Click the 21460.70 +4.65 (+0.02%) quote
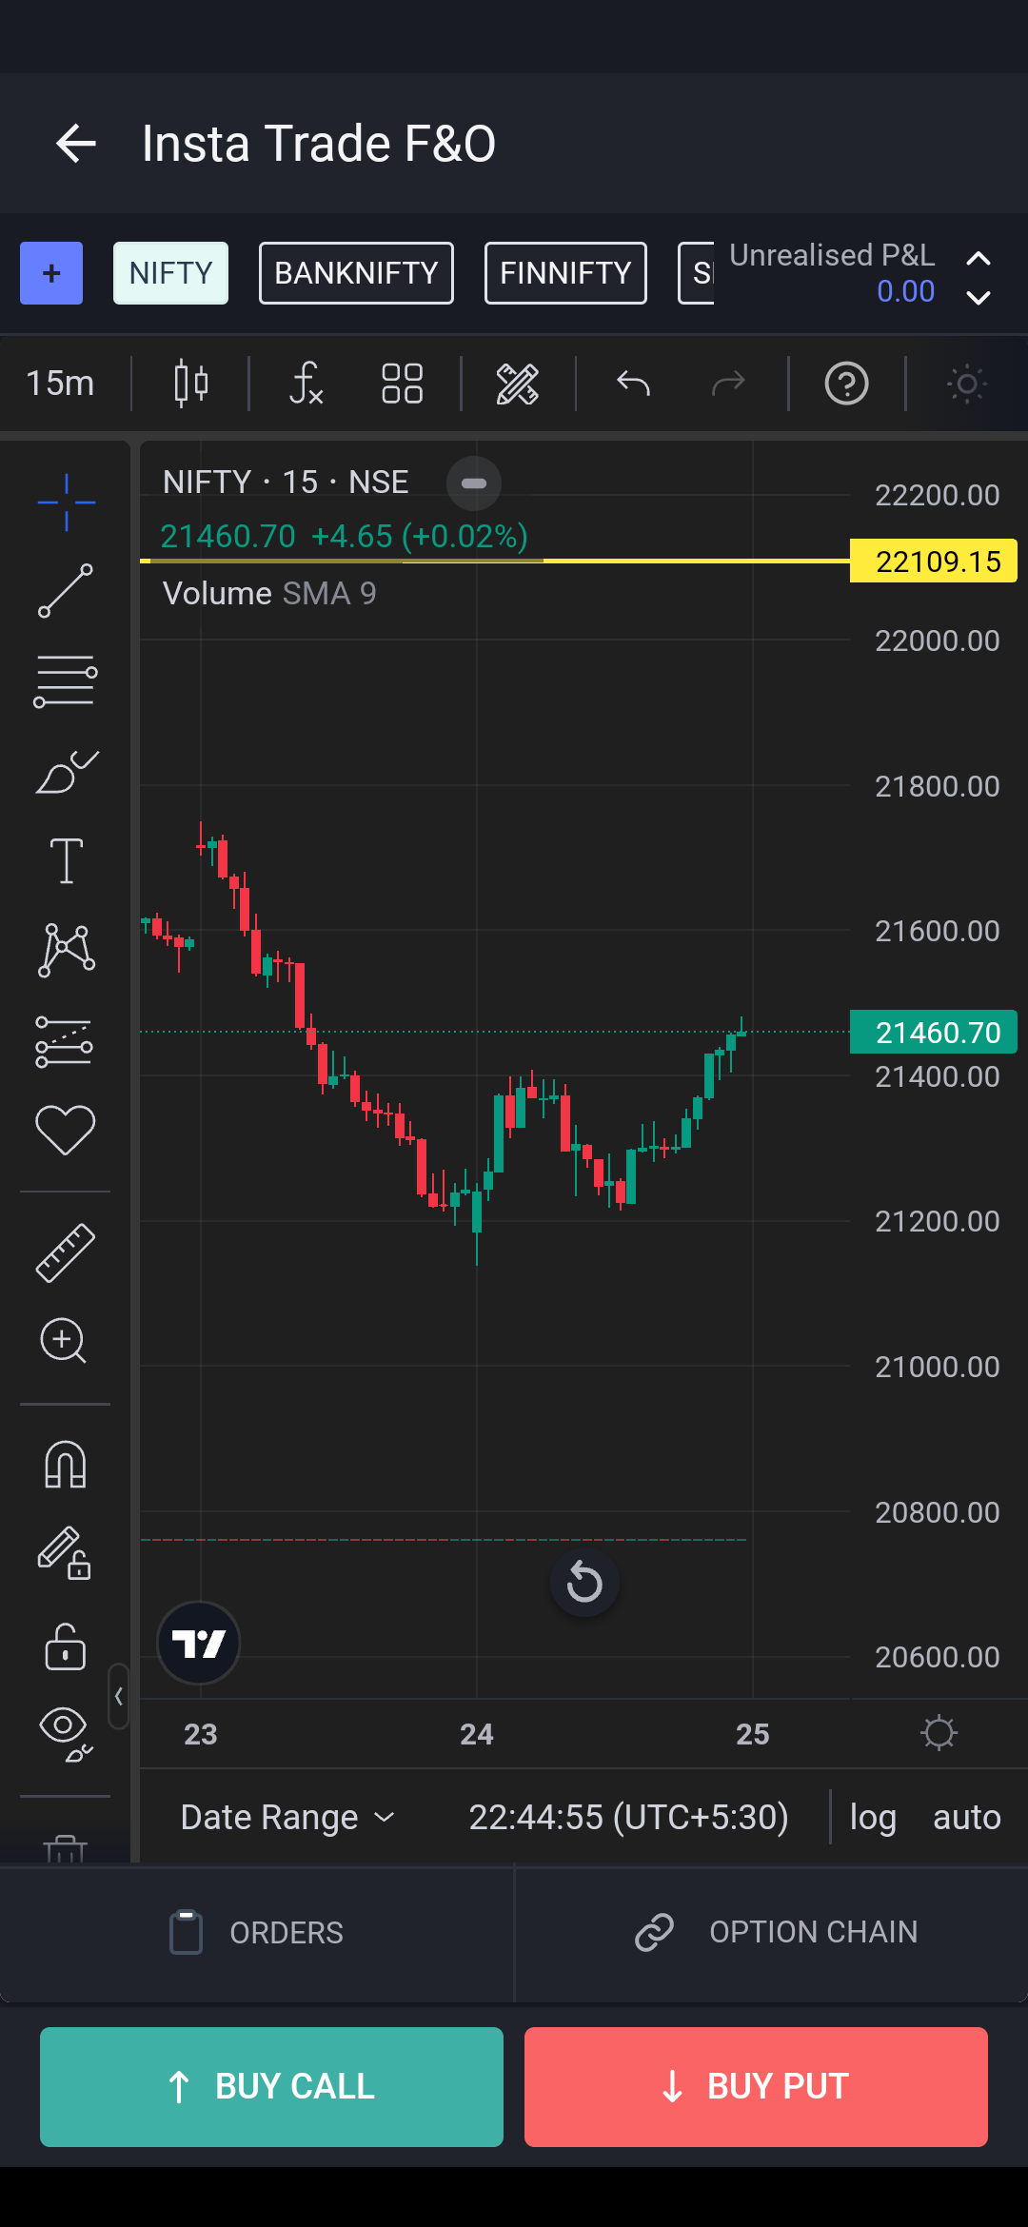The image size is (1028, 2227). pyautogui.click(x=344, y=537)
